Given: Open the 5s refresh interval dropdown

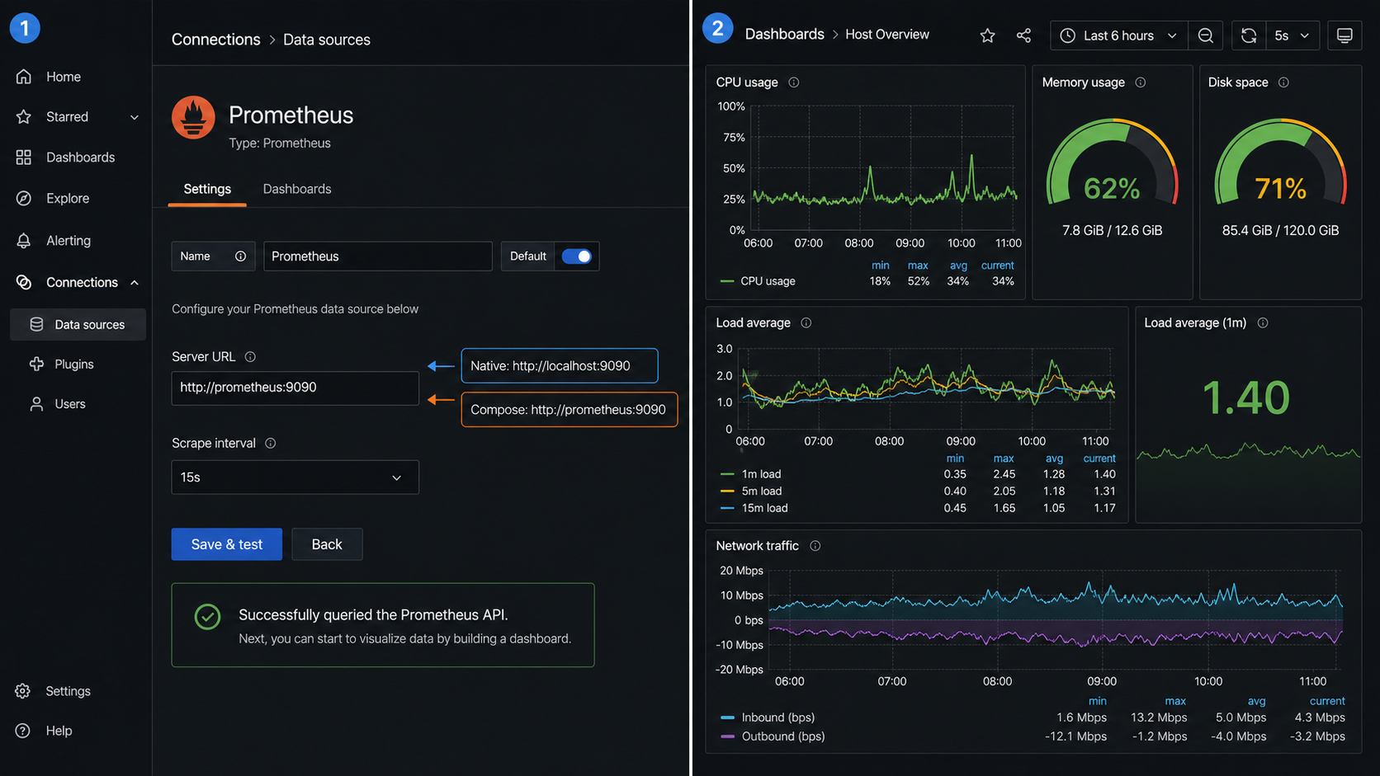Looking at the screenshot, I should (x=1292, y=35).
